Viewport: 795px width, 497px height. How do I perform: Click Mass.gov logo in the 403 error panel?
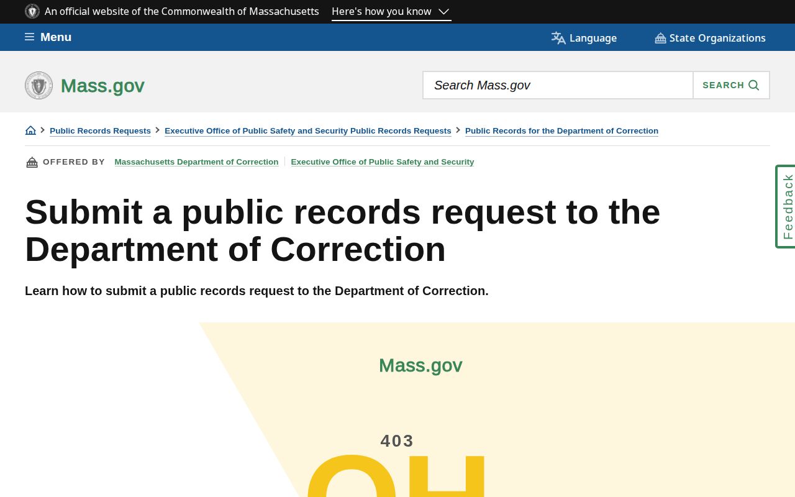tap(420, 365)
